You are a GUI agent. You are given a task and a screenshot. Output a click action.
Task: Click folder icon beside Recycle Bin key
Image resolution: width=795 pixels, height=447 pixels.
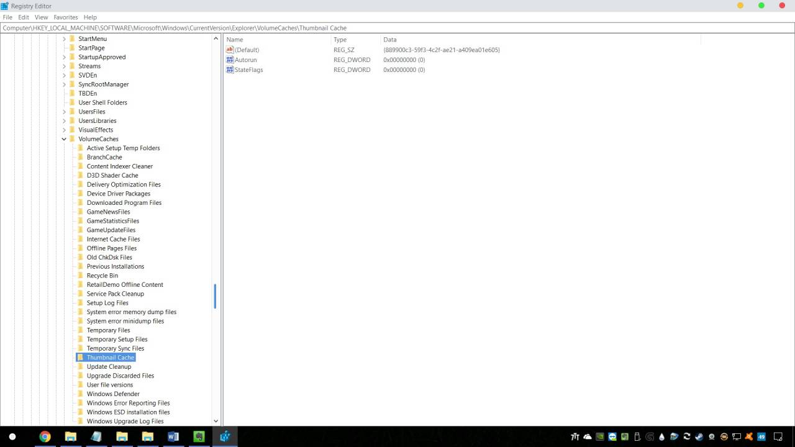click(x=81, y=276)
